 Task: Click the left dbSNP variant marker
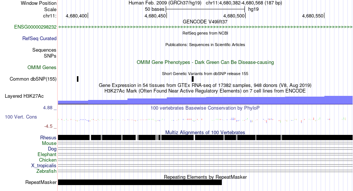click(x=78, y=79)
